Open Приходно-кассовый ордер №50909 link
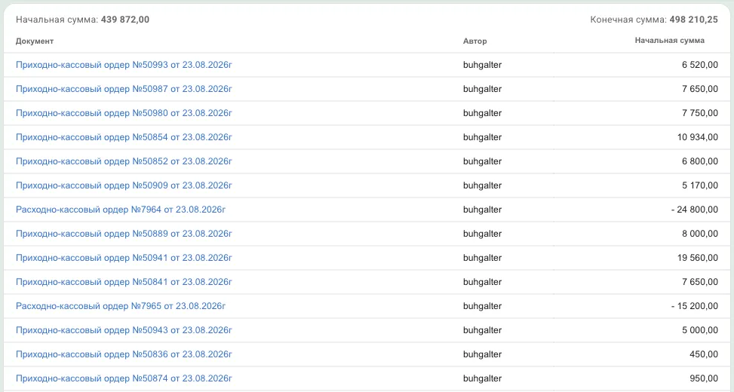This screenshot has width=734, height=392. point(124,185)
